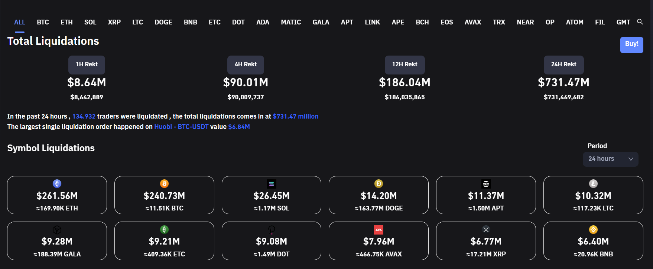Click the Dogecoin coin icon

point(379,184)
